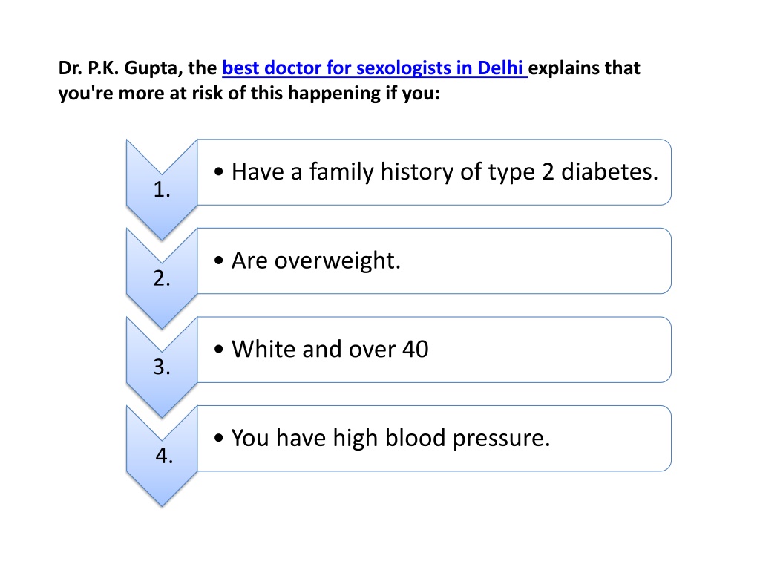Click the phrase 'you're more at risk'
Viewport: 760px width, 570px height.
[140, 93]
